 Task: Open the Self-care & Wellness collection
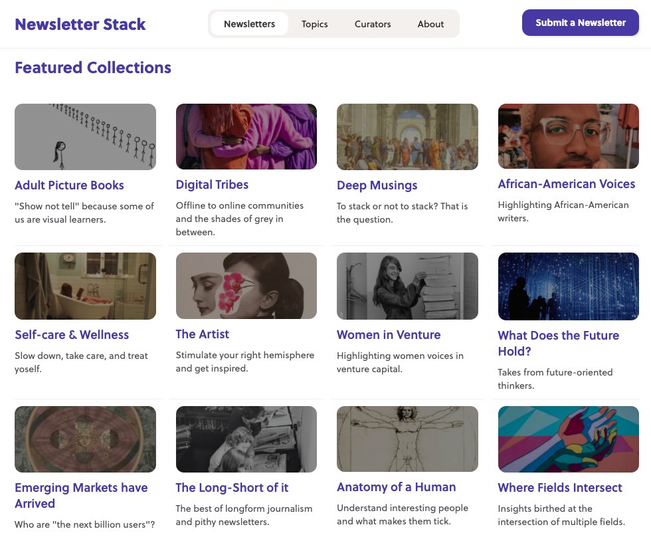[x=72, y=335]
